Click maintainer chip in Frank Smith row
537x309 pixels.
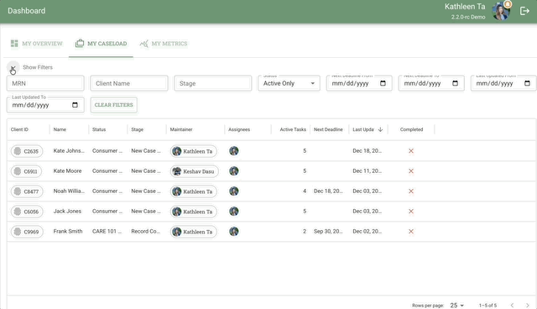194,232
